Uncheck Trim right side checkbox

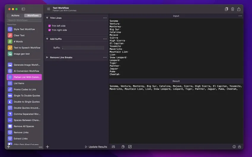pyautogui.click(x=50, y=30)
